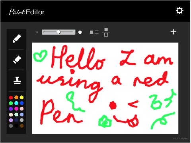Screen dimensions: 191x143
Task: Choose the lavender color swatch
Action: click(11, 120)
